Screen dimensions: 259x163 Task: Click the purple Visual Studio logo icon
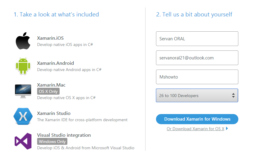coord(23,141)
